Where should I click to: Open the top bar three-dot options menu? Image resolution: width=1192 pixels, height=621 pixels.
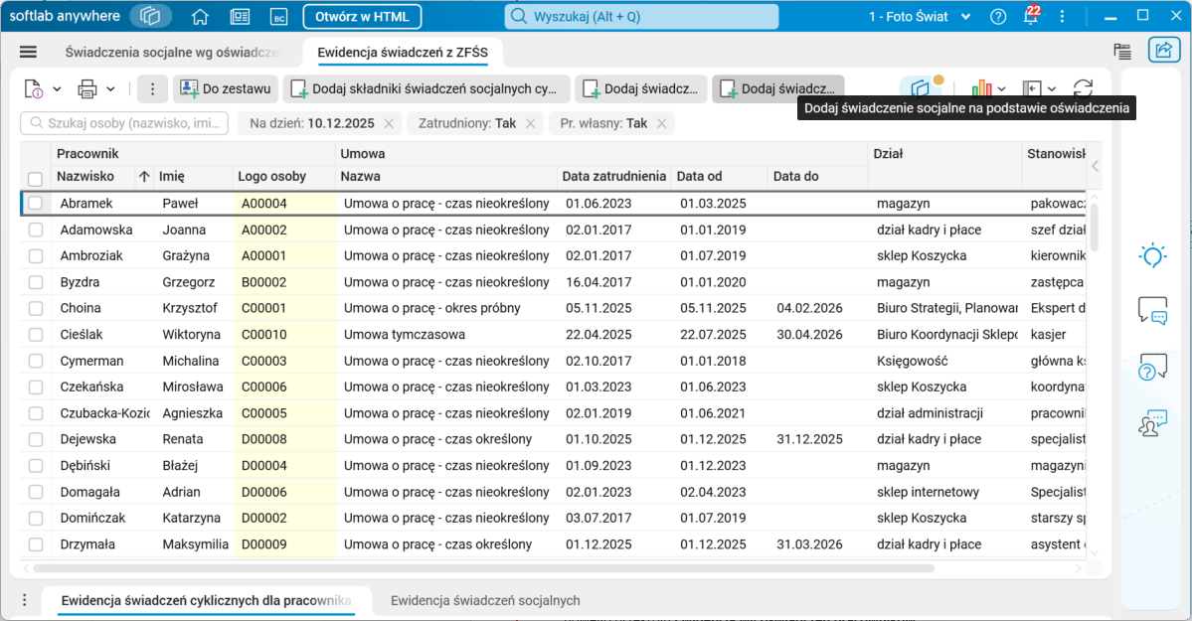1062,17
